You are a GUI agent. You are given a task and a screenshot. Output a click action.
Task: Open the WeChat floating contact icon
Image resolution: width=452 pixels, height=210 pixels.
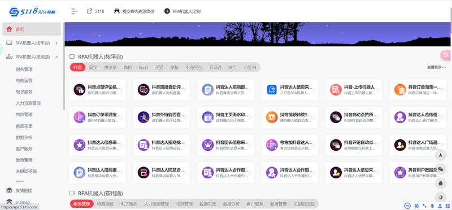pos(440,169)
